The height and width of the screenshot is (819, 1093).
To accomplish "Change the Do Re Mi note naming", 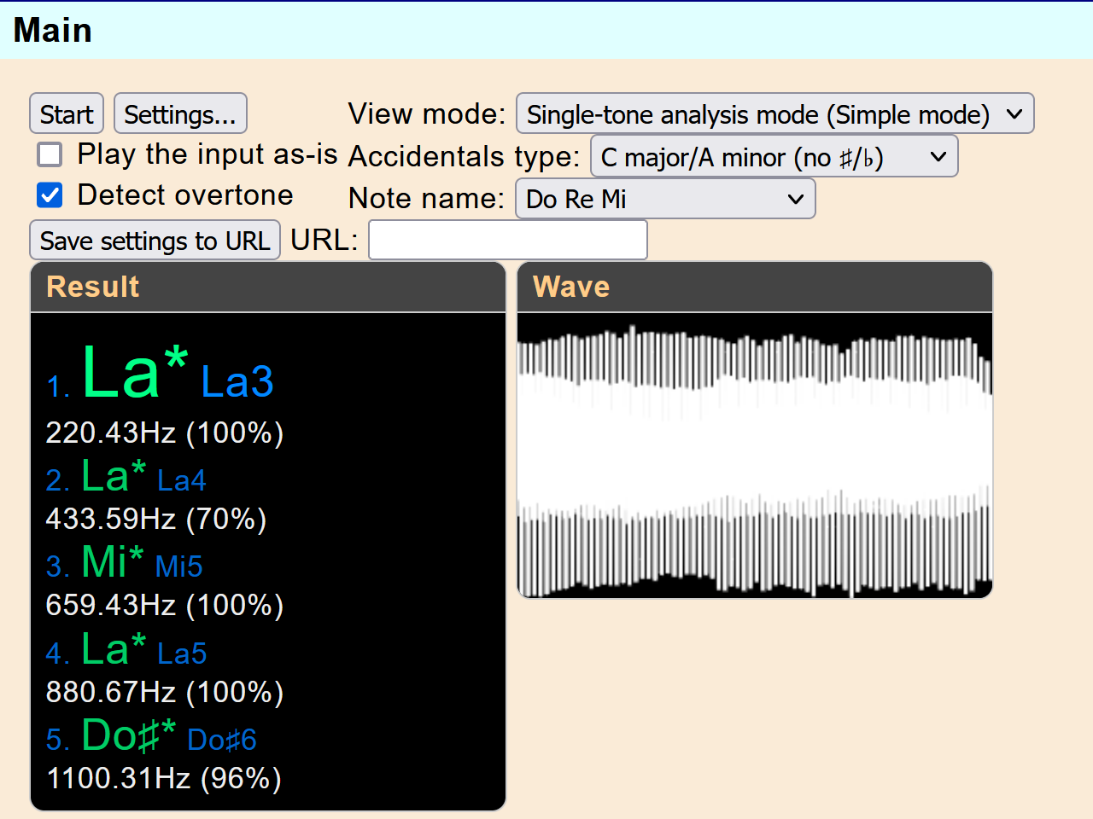I will [x=665, y=198].
